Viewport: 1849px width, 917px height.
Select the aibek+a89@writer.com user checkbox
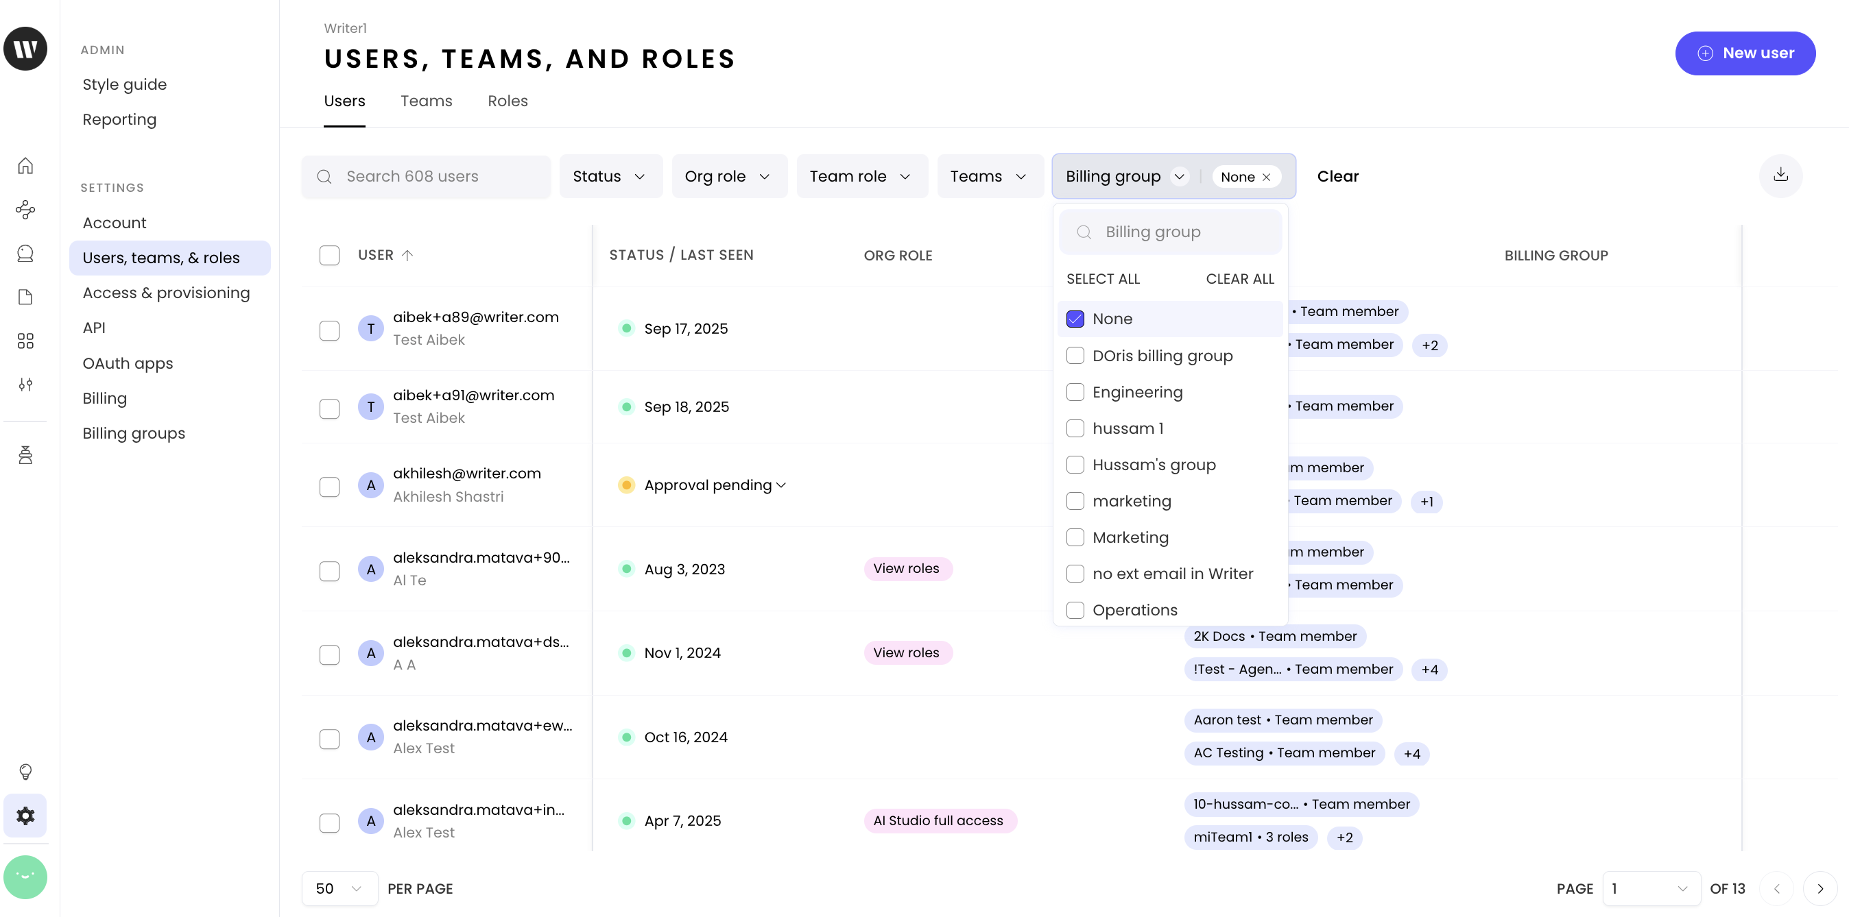(x=329, y=330)
